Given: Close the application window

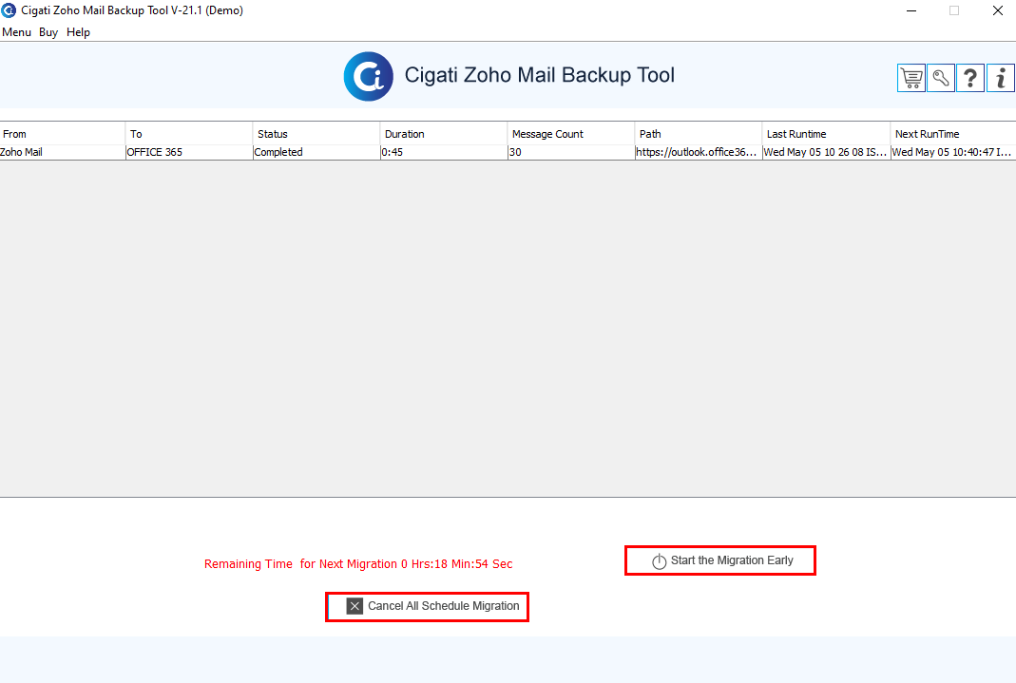Looking at the screenshot, I should tap(998, 10).
